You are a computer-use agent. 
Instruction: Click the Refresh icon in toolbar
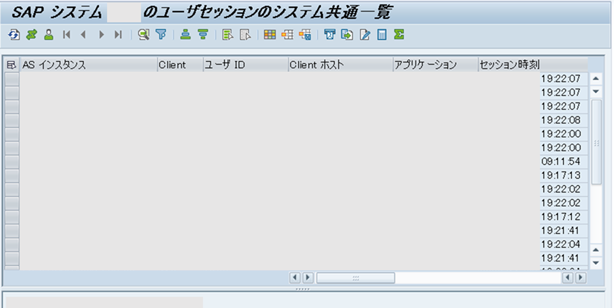point(14,35)
